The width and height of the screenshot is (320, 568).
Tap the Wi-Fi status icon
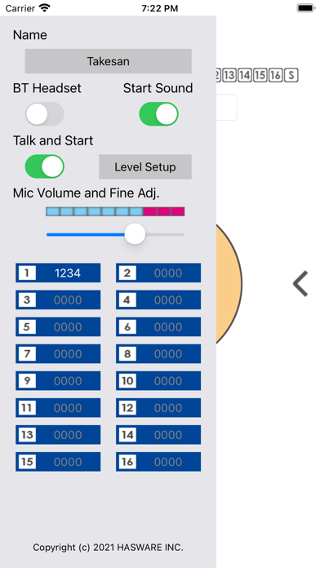[45, 8]
